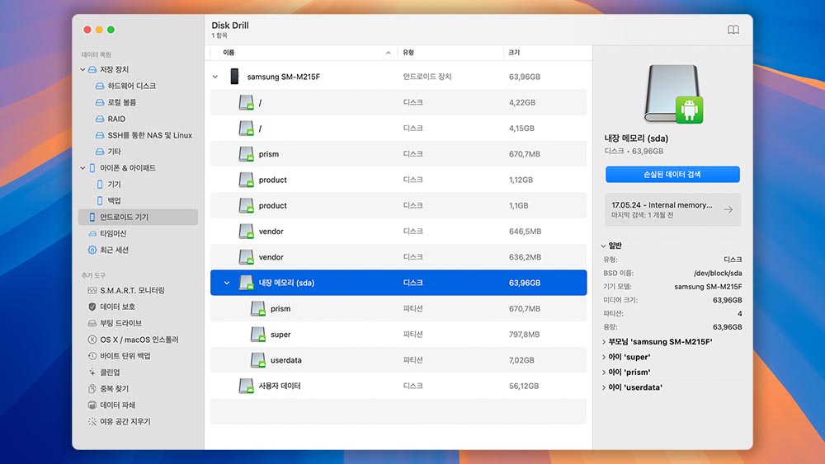825x464 pixels.
Task: Collapse the 내장 메모리 (sda) row
Action: pos(227,283)
